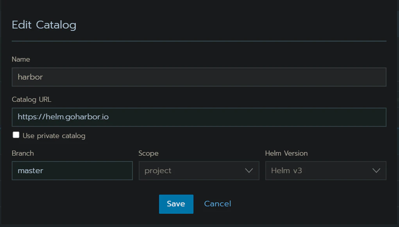Click the Name label
This screenshot has height=227, width=399.
pyautogui.click(x=21, y=59)
